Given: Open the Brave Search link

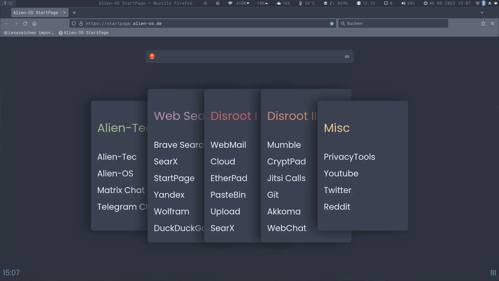Looking at the screenshot, I should 179,145.
